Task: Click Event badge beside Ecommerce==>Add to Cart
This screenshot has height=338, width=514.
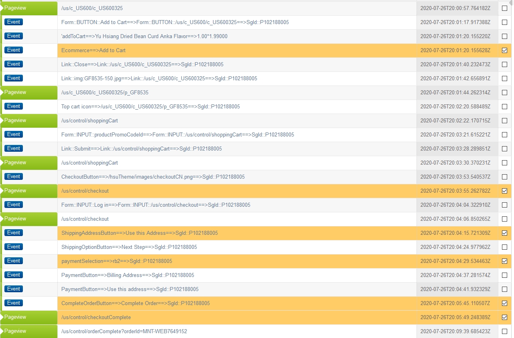Action: [x=14, y=50]
